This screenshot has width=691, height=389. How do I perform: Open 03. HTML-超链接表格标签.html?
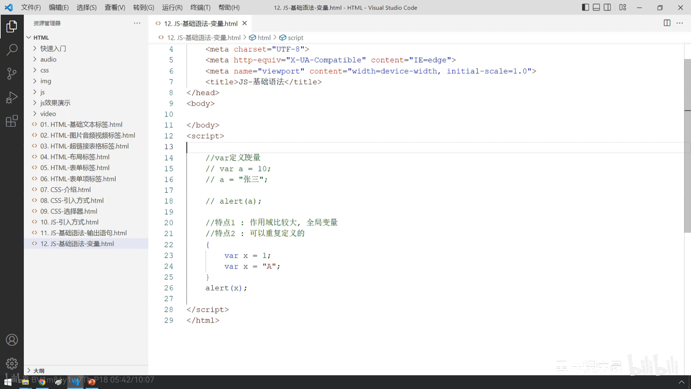point(86,146)
